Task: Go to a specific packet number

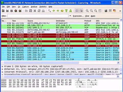Action: 62,11
